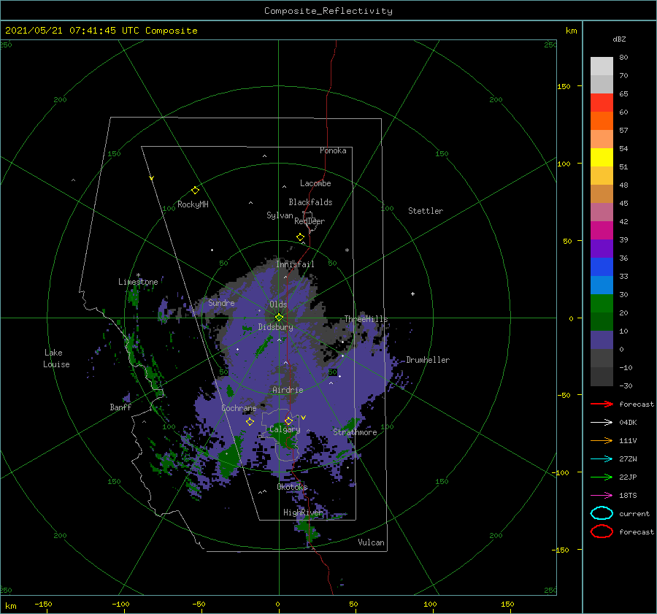
Task: Select the Strathmore town label
Action: (355, 432)
